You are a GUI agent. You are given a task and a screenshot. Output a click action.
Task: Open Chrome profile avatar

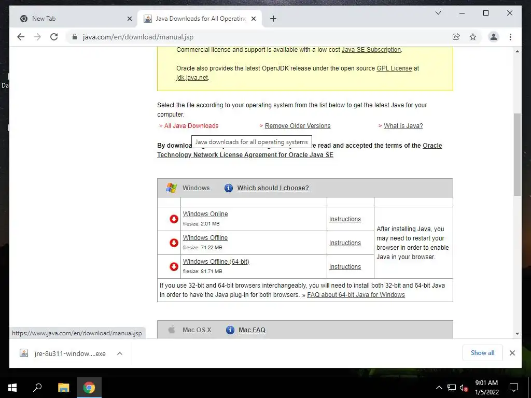tap(494, 37)
